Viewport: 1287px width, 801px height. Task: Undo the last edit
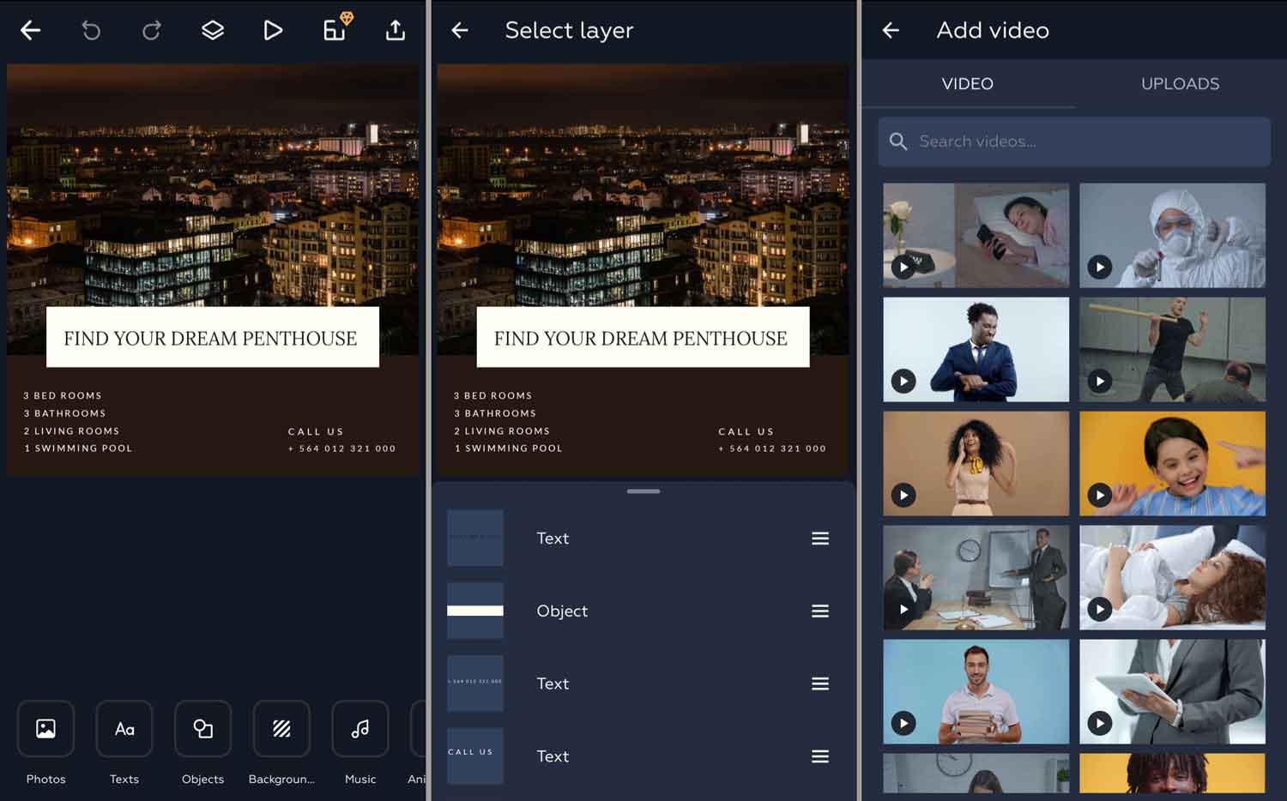(91, 31)
